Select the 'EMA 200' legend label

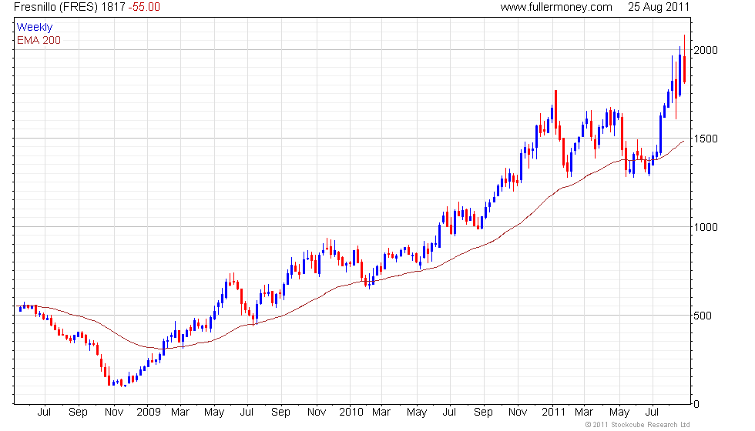(x=39, y=40)
